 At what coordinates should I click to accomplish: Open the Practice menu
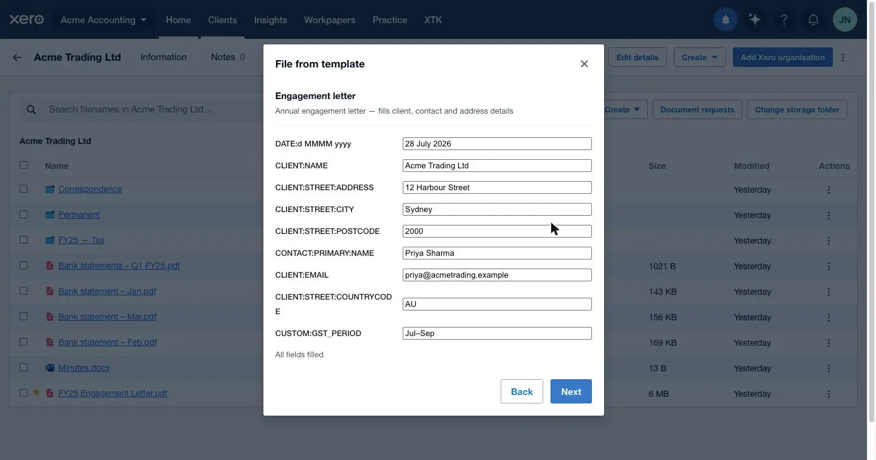click(390, 19)
